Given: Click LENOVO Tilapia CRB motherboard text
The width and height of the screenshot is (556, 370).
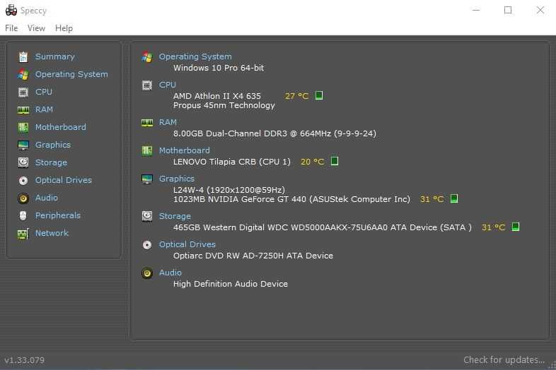Looking at the screenshot, I should pos(231,162).
